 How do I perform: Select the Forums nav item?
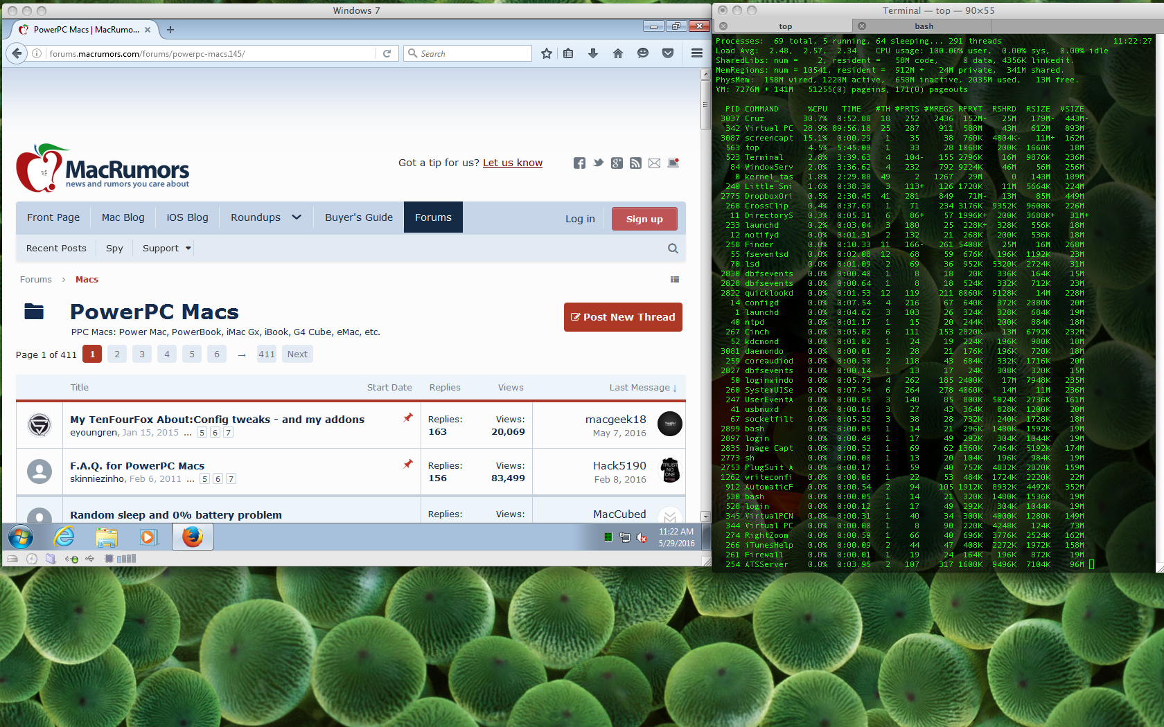[433, 217]
